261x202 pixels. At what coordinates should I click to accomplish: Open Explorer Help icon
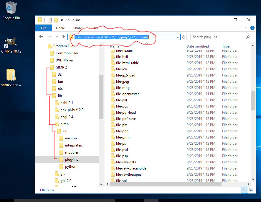252,28
